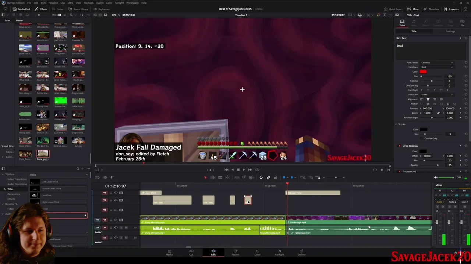
Task: Stop playback with the stop button
Action: 238,170
